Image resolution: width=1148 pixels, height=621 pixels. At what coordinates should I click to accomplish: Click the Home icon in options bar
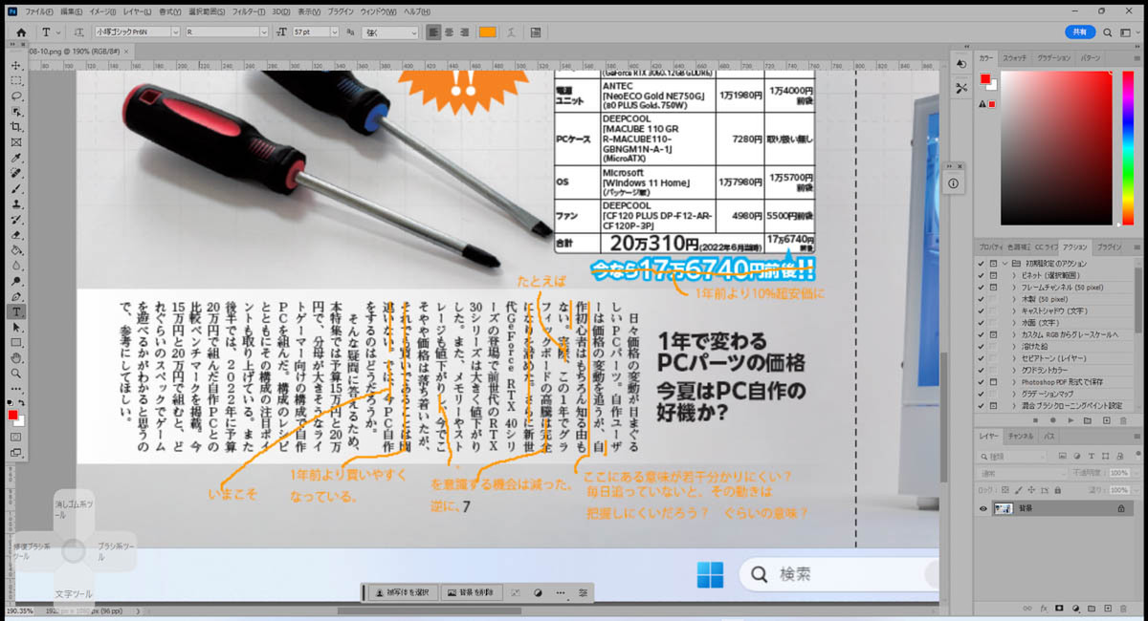[21, 32]
